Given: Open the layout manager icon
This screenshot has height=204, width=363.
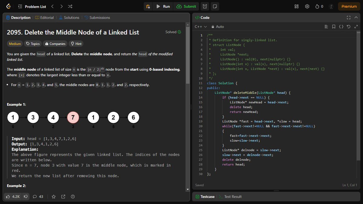Looking at the screenshot, I should (x=297, y=6).
